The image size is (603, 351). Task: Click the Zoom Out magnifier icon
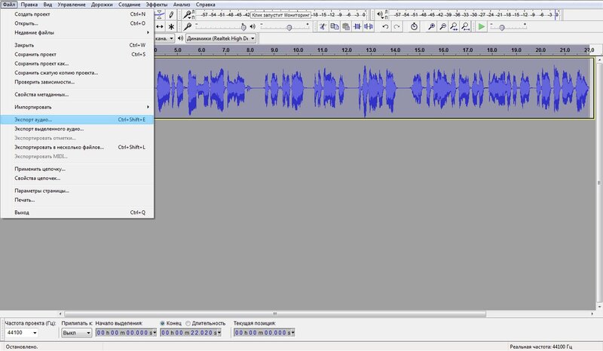(x=442, y=26)
